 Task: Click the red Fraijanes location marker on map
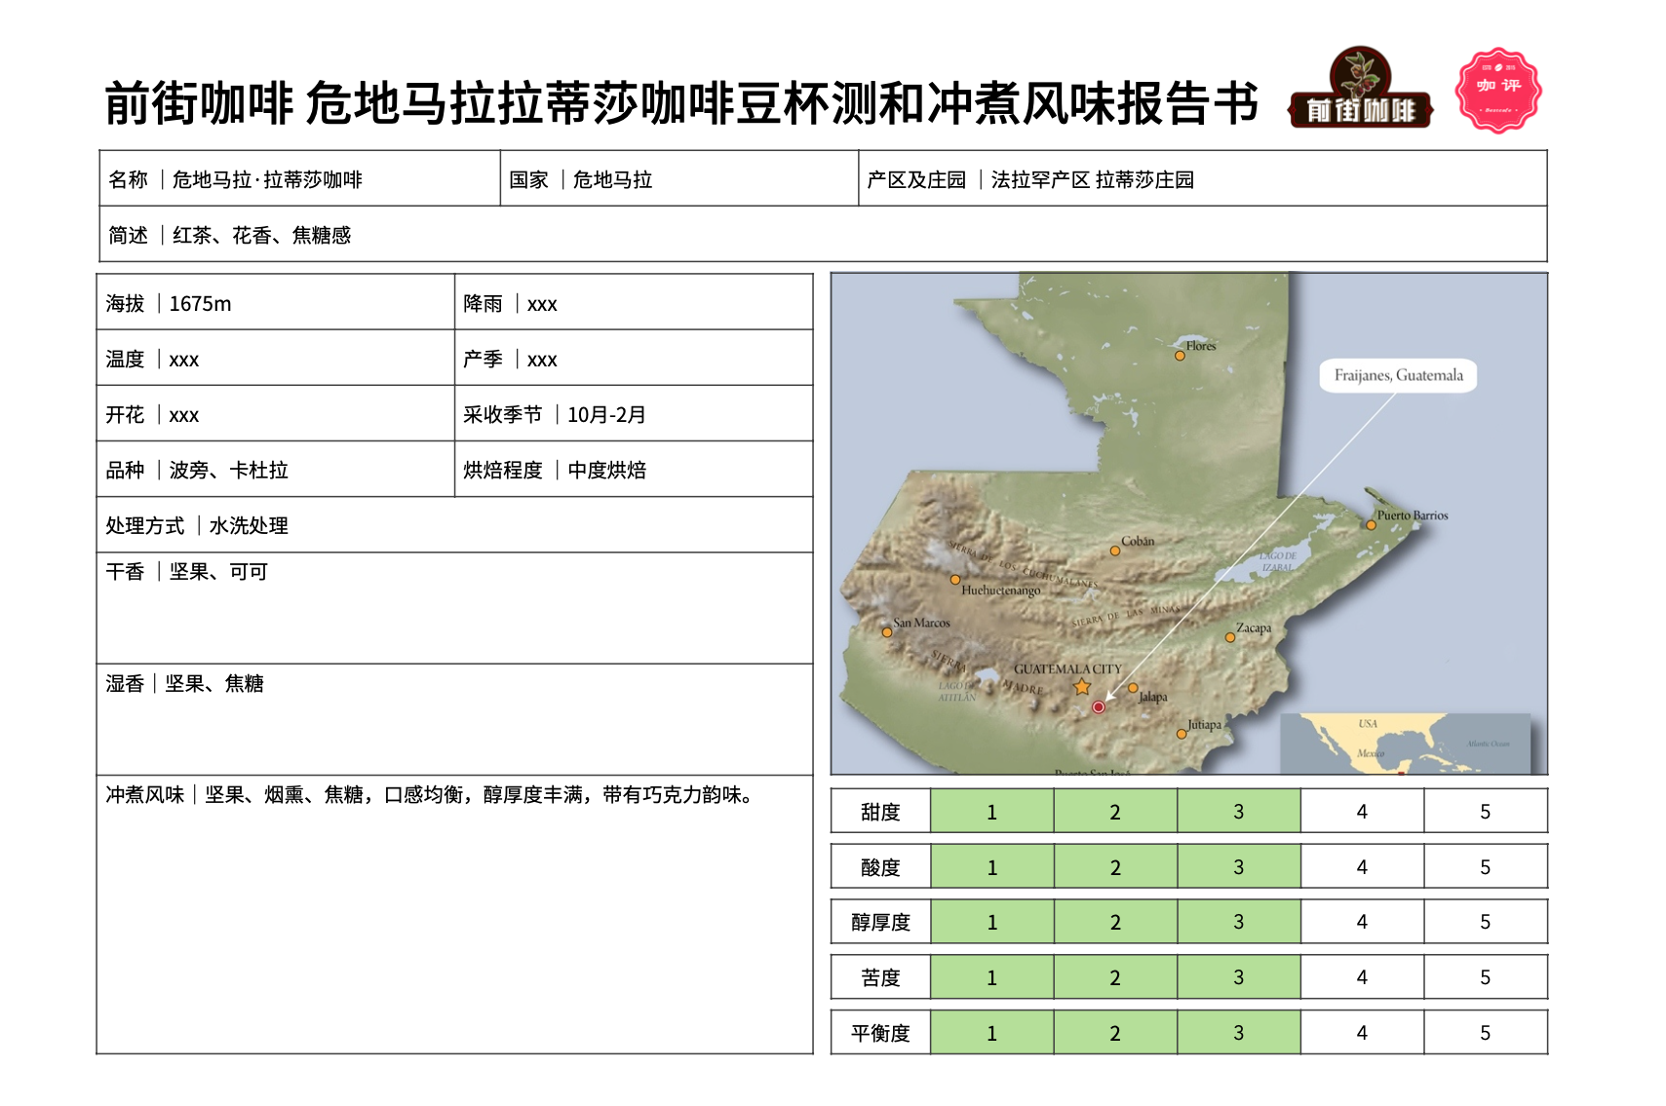tap(1099, 707)
